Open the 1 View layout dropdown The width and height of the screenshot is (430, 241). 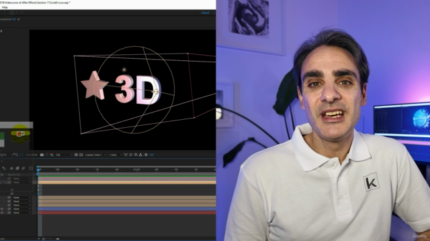click(115, 155)
